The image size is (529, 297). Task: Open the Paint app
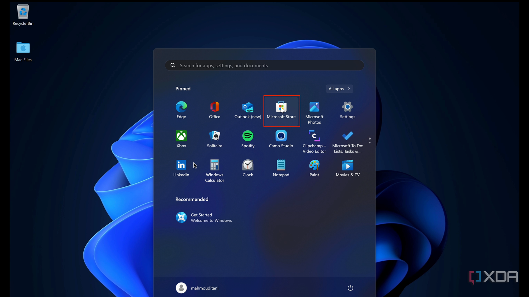pyautogui.click(x=314, y=168)
